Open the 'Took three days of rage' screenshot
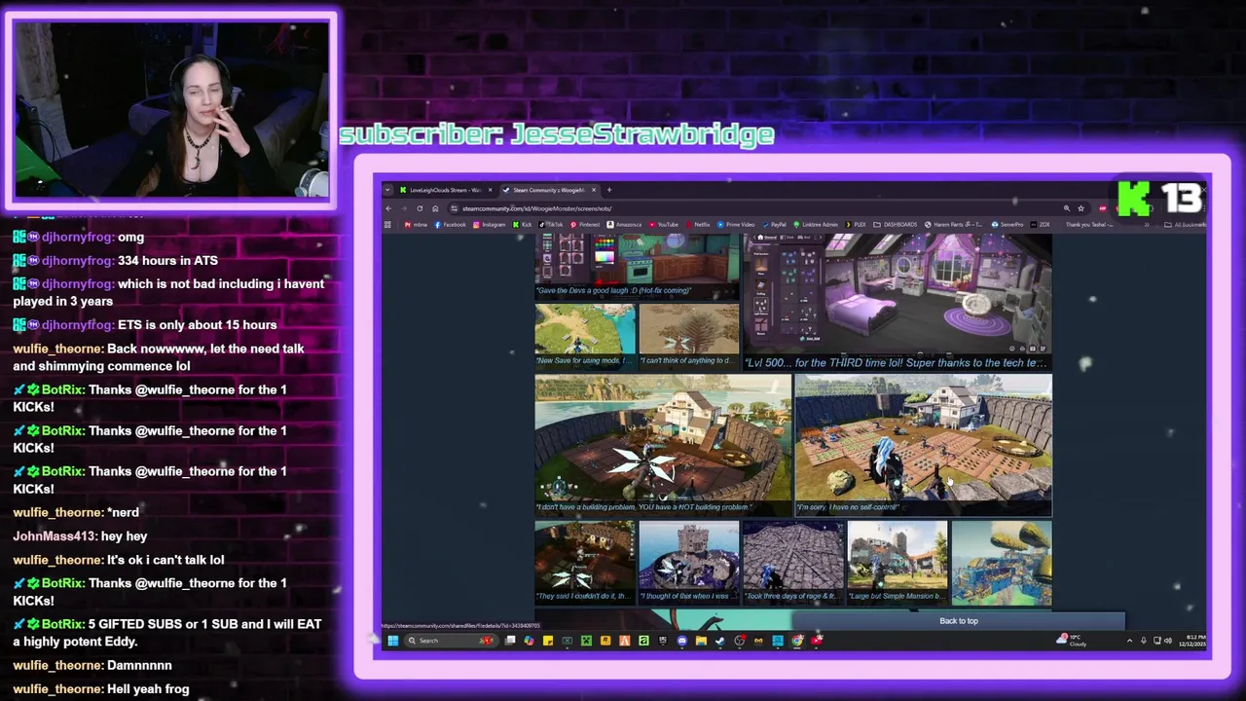The image size is (1246, 701). (792, 563)
